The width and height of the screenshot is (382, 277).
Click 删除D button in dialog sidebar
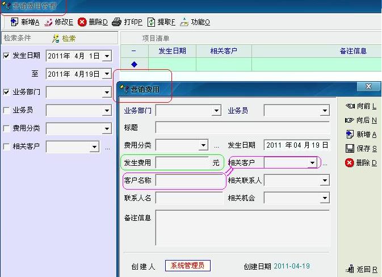350,163
